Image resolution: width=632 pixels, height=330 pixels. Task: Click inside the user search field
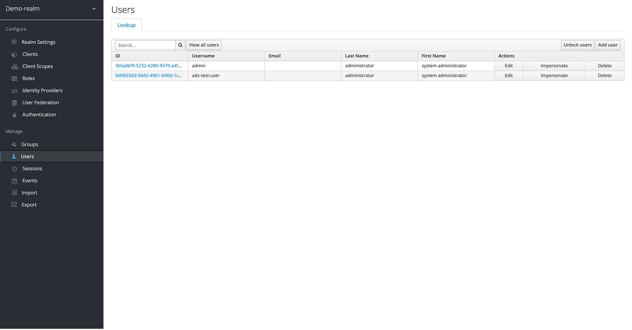tap(144, 45)
